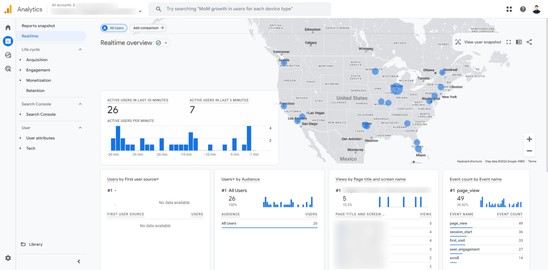The image size is (548, 270).
Task: Open the Admin settings gear icon
Action: point(8,258)
